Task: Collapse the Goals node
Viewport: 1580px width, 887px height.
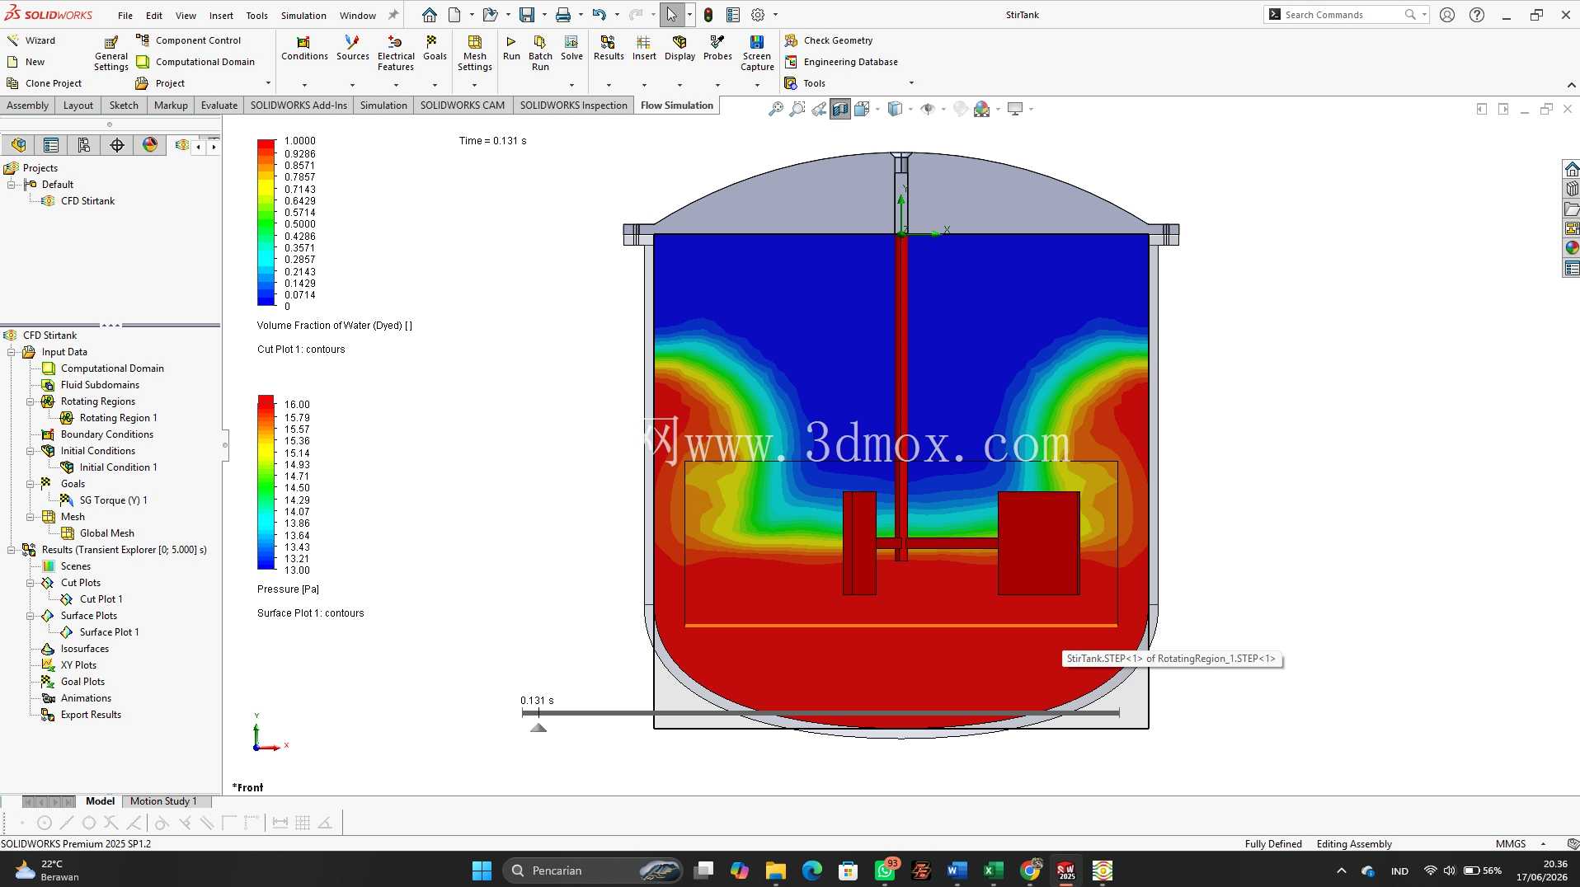Action: (31, 484)
